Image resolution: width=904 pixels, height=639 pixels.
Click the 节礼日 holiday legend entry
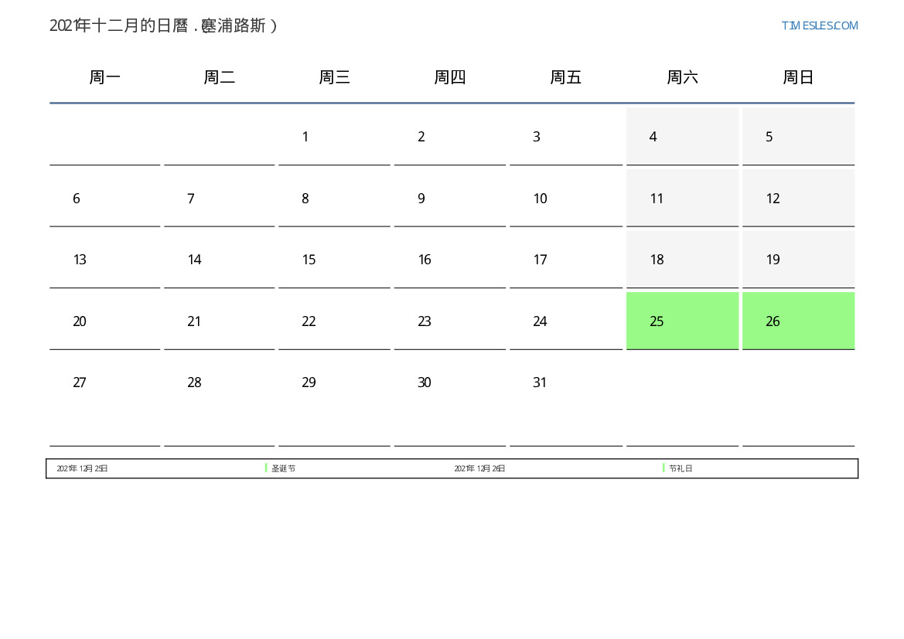pos(681,468)
